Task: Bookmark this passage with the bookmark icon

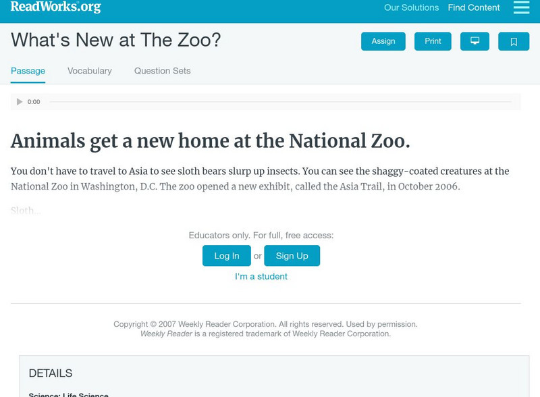Action: 514,41
